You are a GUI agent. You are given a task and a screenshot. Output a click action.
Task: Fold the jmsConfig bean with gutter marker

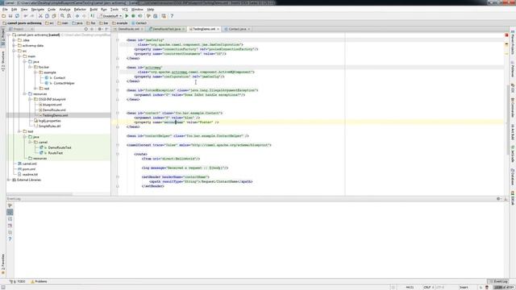(118, 39)
